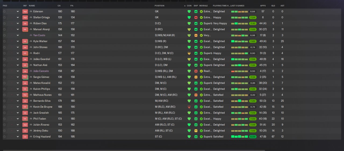Sort by the AST column header

[282, 6]
